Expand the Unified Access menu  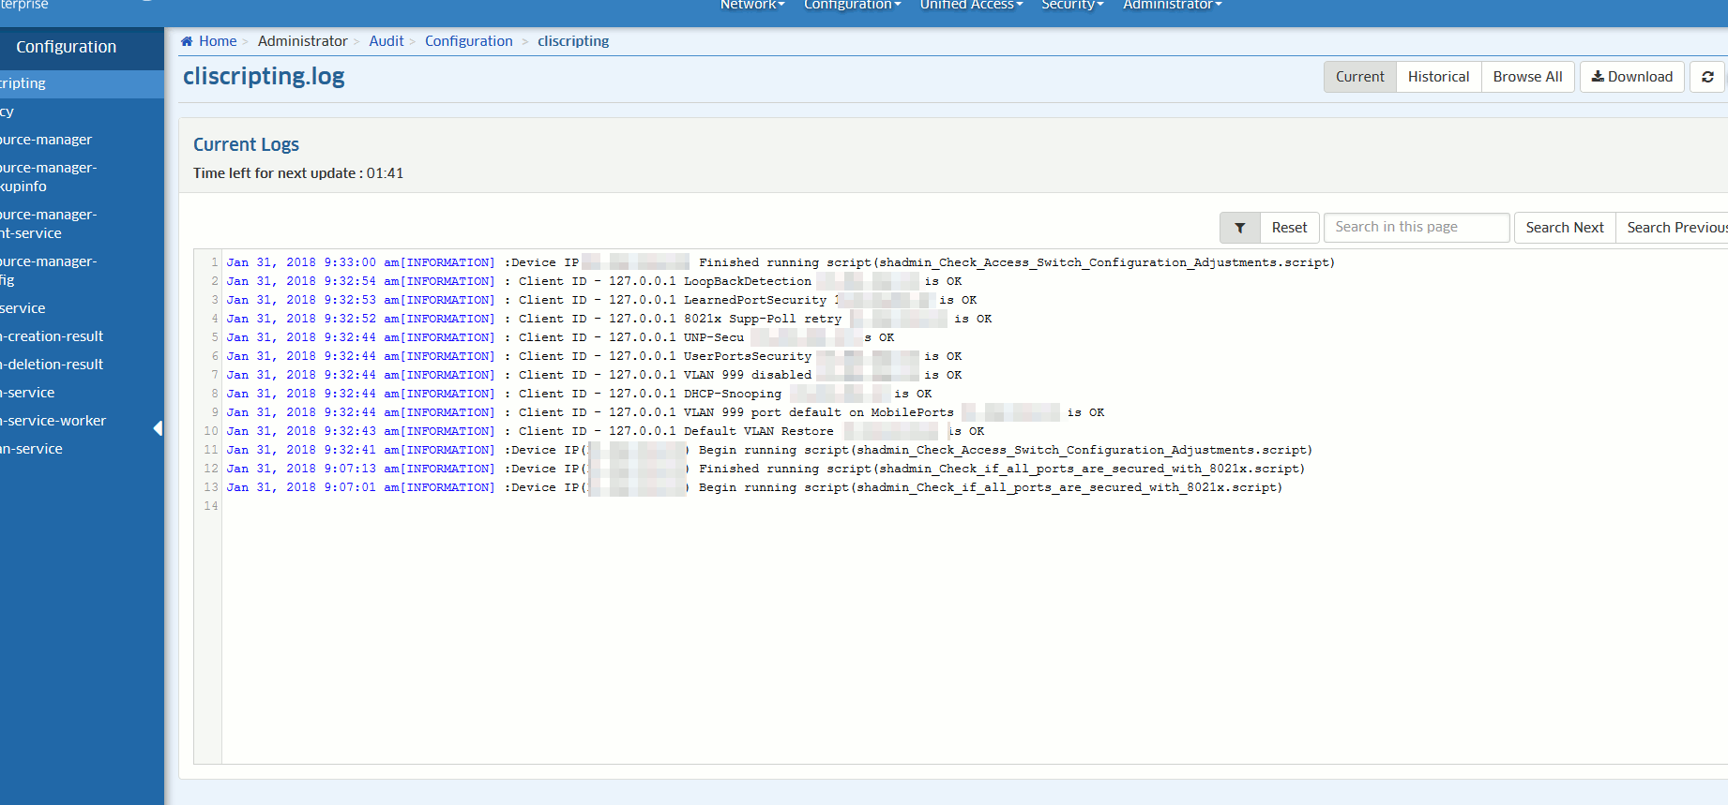pos(970,6)
